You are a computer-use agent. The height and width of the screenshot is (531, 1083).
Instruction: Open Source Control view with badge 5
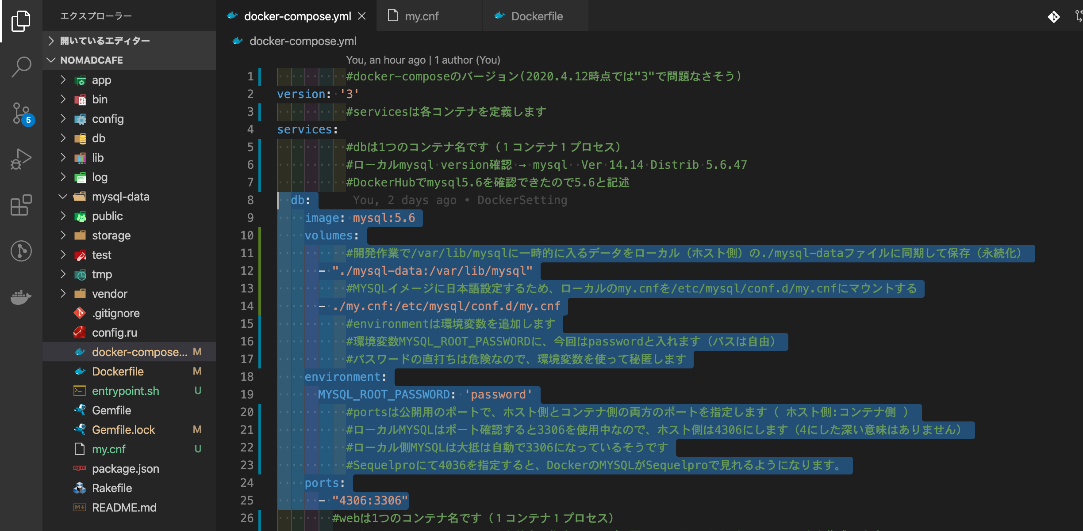point(21,113)
